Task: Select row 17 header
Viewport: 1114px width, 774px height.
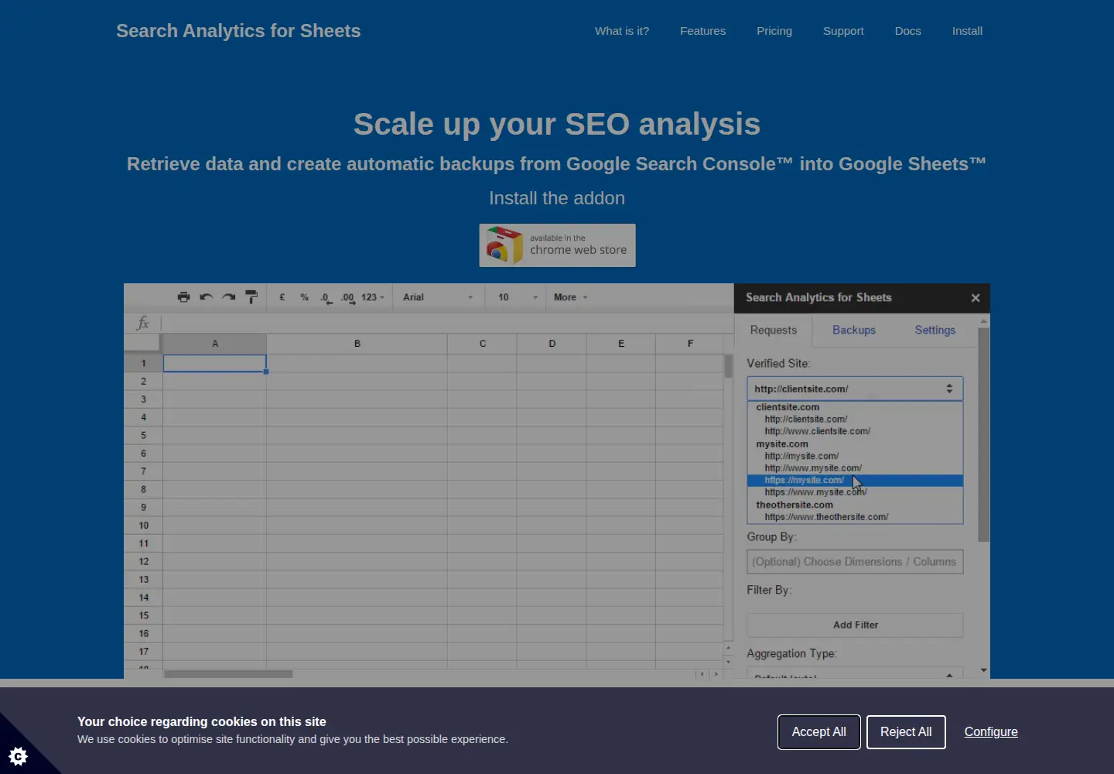Action: click(143, 652)
